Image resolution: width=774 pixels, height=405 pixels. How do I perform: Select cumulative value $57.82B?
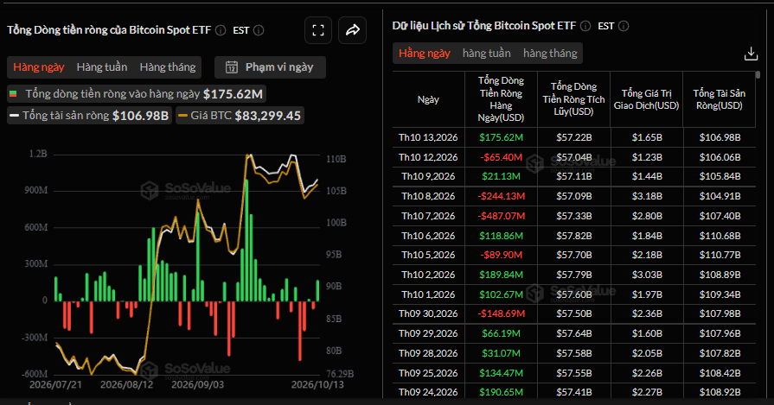tap(573, 236)
